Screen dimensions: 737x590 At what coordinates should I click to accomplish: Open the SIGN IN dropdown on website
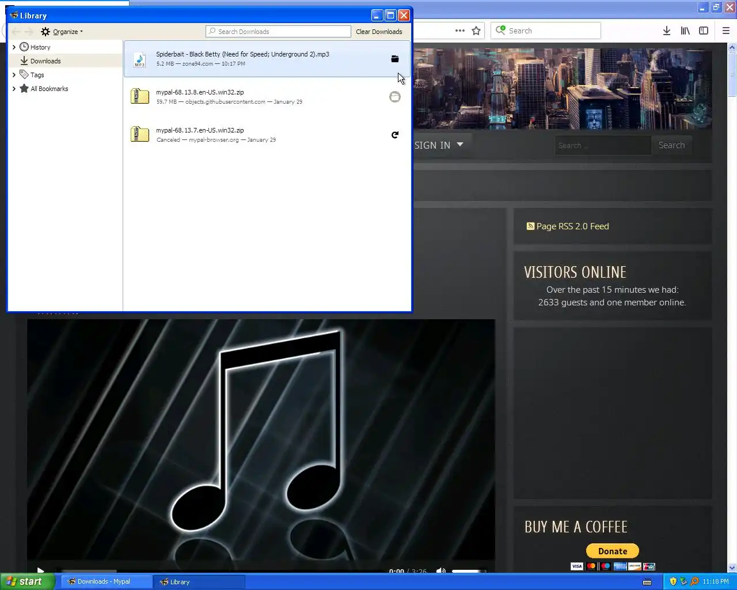tap(439, 145)
